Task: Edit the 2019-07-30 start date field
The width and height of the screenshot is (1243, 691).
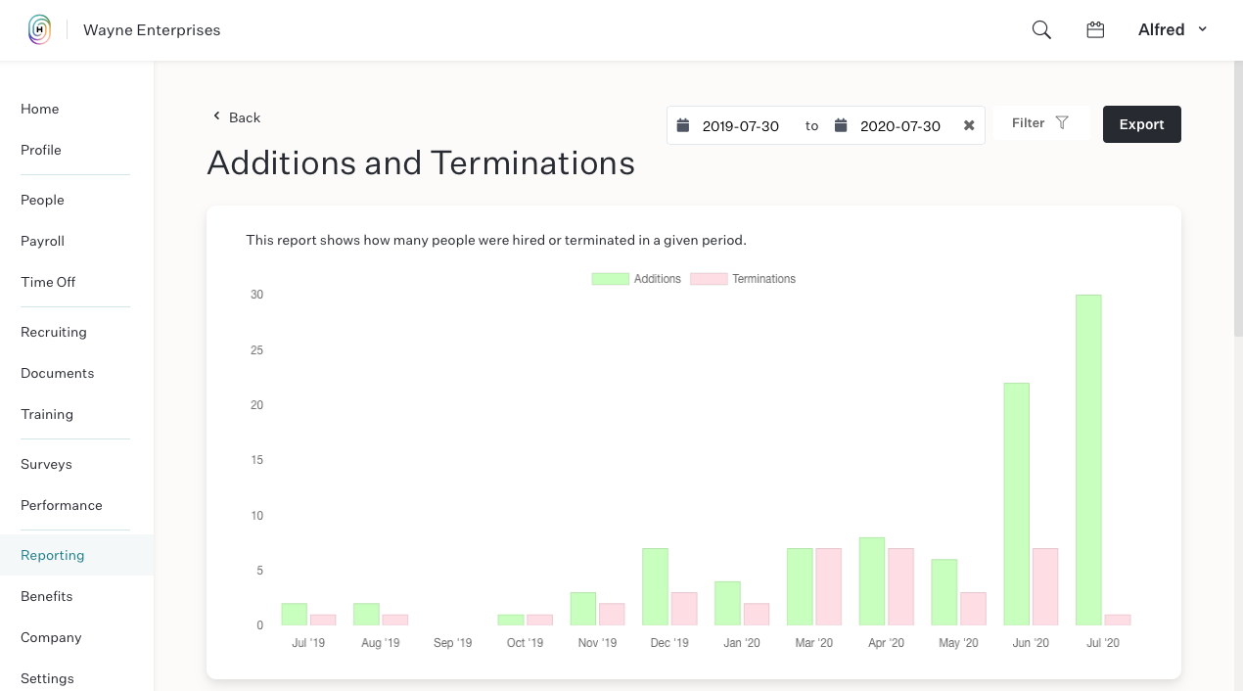Action: [741, 126]
